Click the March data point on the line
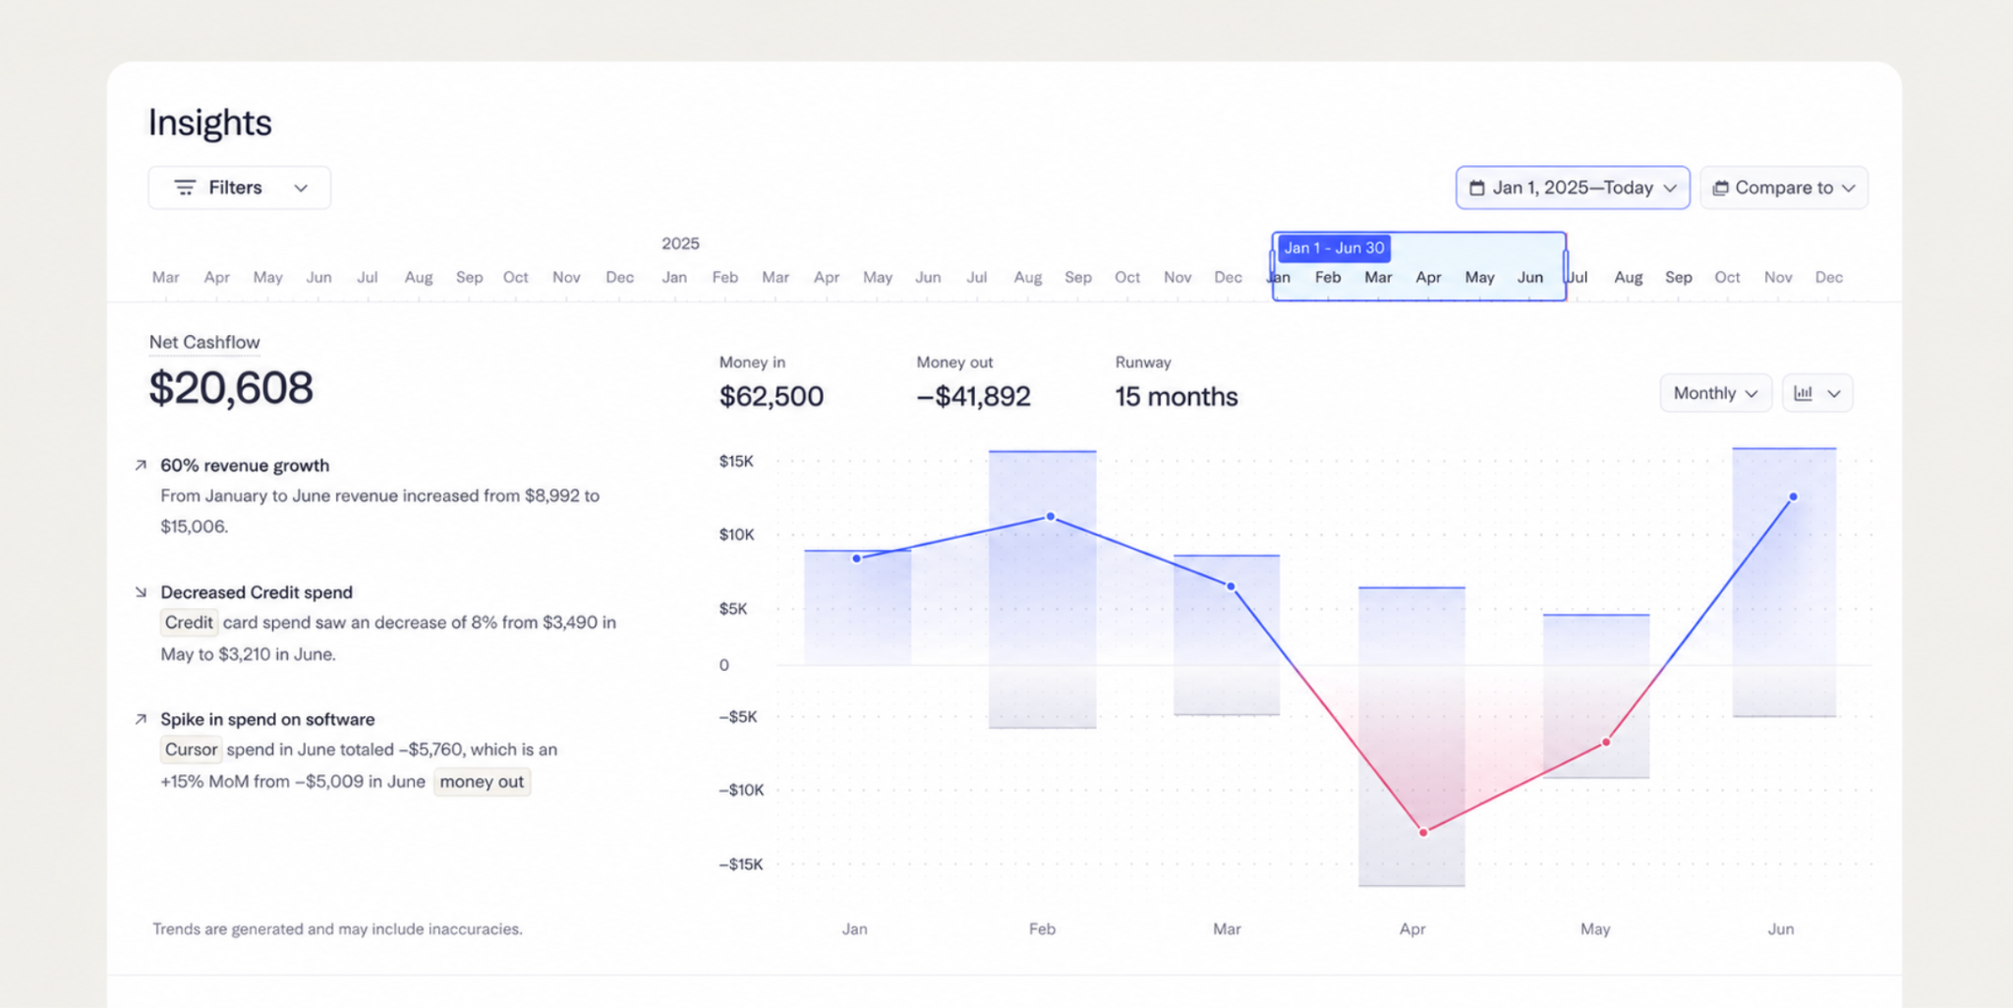Viewport: 2013px width, 1008px height. [1231, 587]
